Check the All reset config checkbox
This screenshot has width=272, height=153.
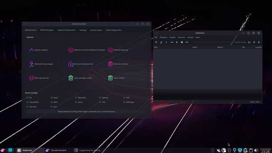28,98
